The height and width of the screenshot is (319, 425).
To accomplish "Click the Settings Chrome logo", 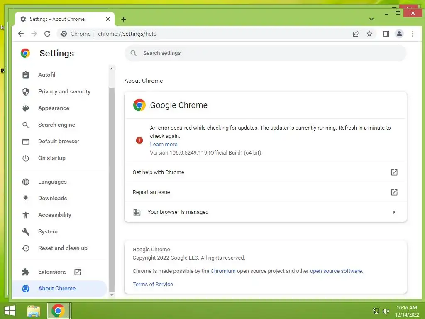I will (x=25, y=53).
